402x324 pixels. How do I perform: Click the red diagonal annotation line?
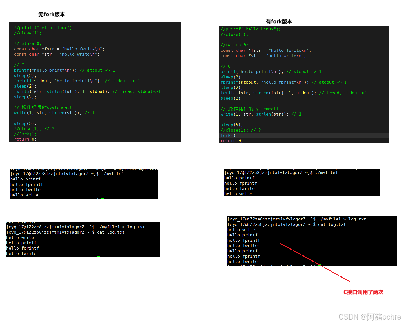[x=315, y=262]
